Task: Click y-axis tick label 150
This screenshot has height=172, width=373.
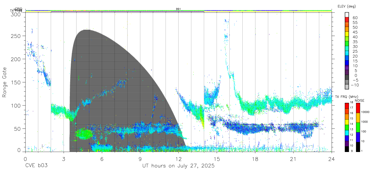Action: click(16, 83)
